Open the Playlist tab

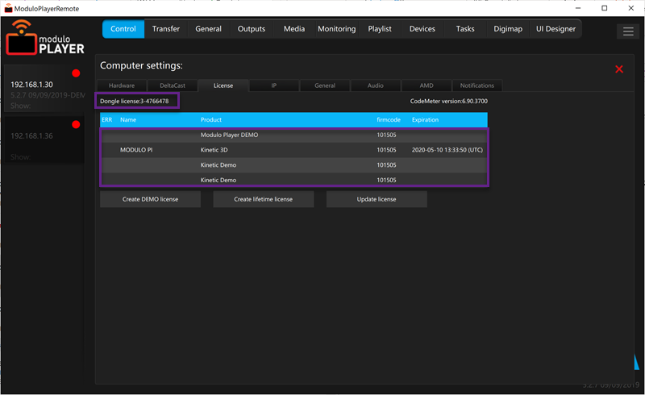coord(380,29)
